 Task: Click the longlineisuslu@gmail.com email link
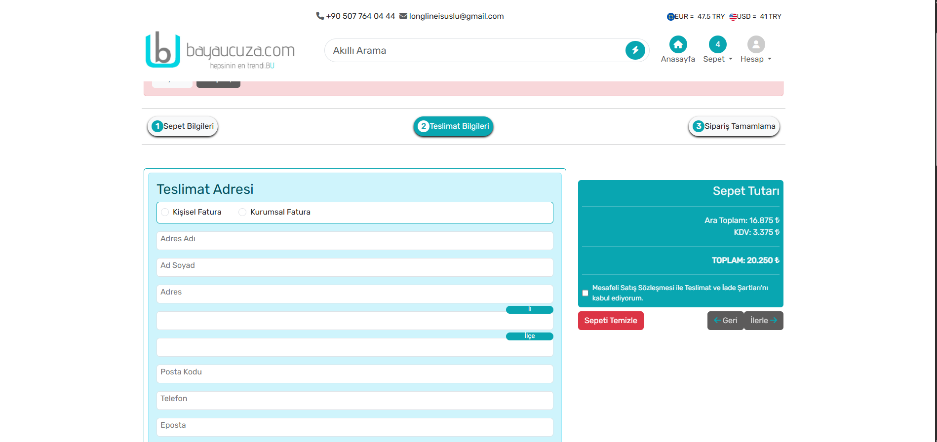(456, 16)
